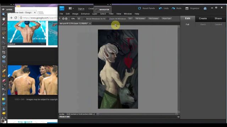Viewport: 227px width, 127px height.
Task: Swap foreground and background colors
Action: (x=6, y=118)
